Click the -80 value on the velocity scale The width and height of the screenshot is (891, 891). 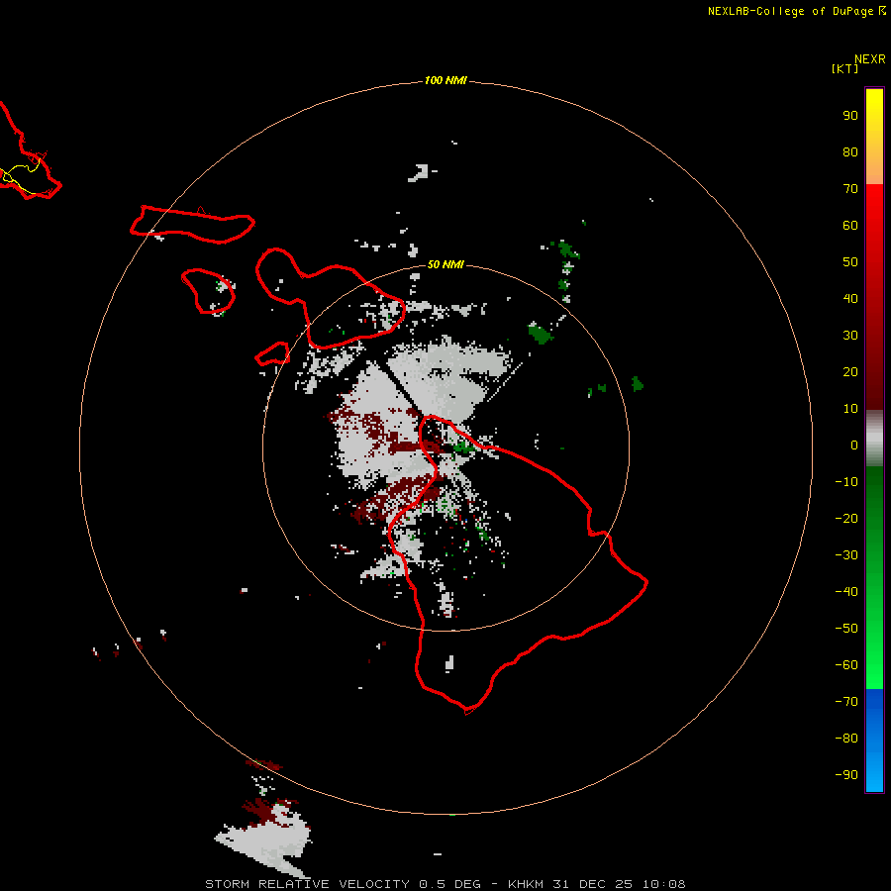pos(846,739)
